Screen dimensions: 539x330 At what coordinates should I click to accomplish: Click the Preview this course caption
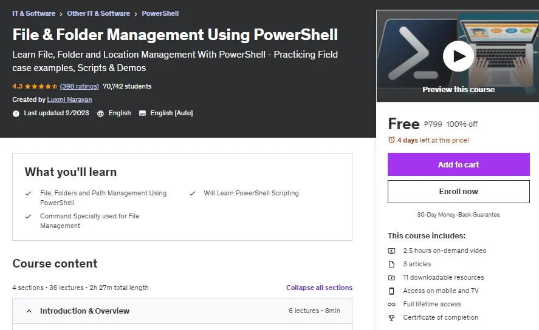459,90
